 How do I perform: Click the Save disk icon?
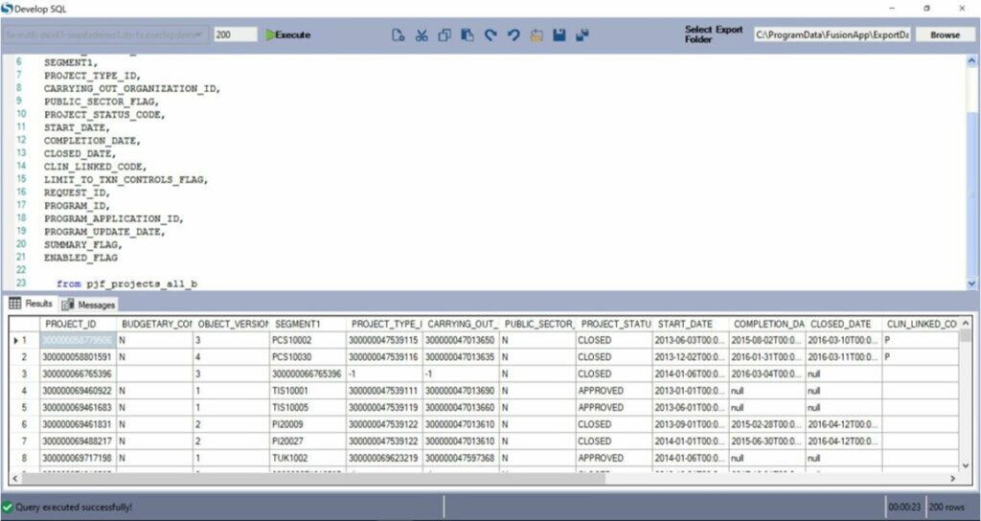(559, 35)
